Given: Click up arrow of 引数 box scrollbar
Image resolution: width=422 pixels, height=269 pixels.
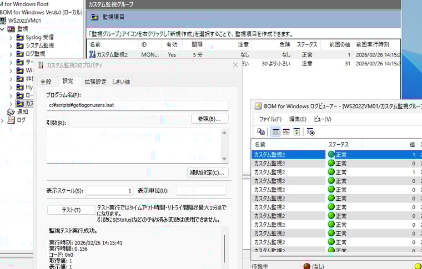Looking at the screenshot, I should pyautogui.click(x=224, y=133).
